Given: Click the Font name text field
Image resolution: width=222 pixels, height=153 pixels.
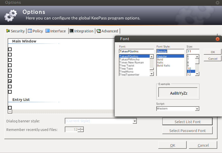Looking at the screenshot, I should (136, 51).
